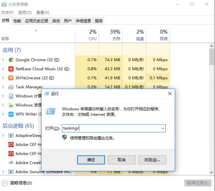Sort by the 网络 column header
Image resolution: width=215 pixels, height=191 pixels.
158,35
